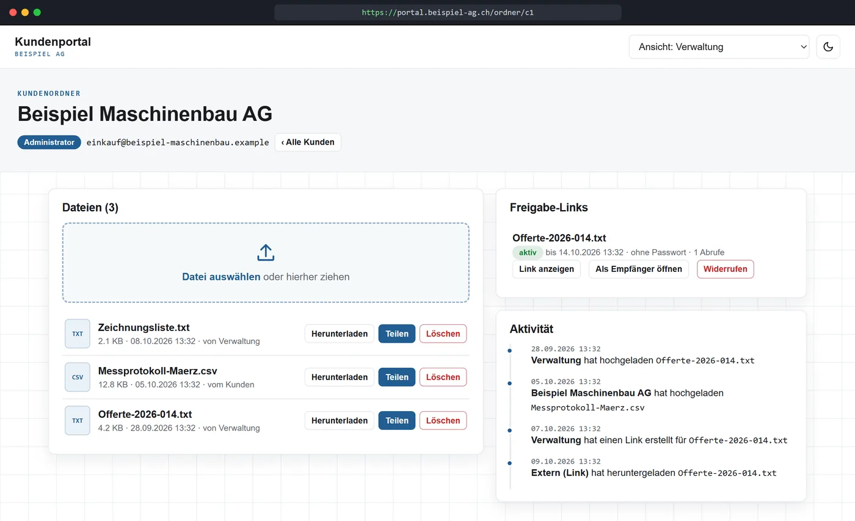Screen dimensions: 855x521
Task: Click the Link anzeigen button
Action: [x=547, y=269]
